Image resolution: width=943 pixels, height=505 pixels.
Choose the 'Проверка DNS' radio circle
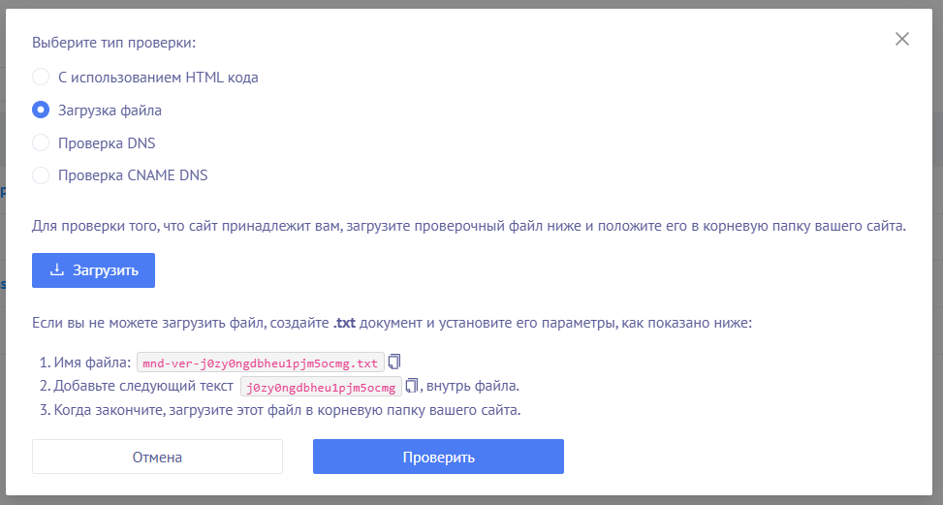41,142
